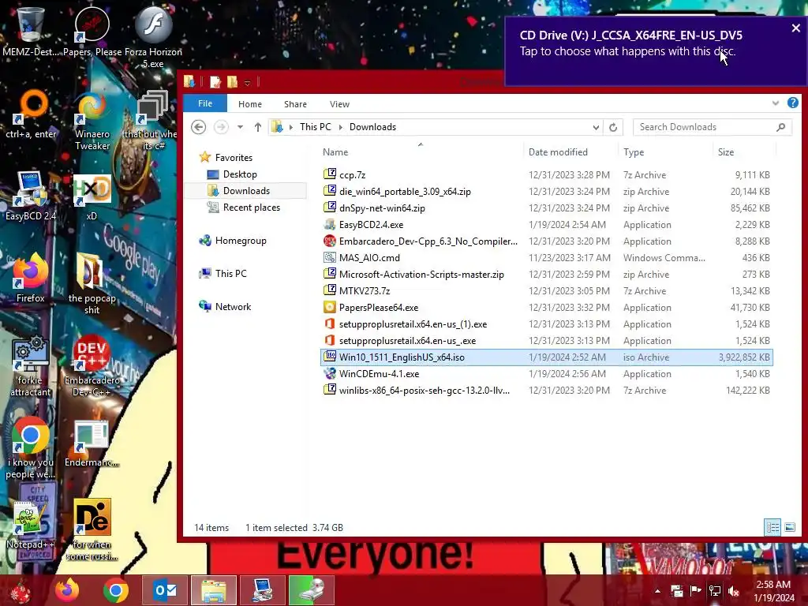Click the Search Downloads field
Viewport: 808px width, 606px height.
[x=713, y=127]
